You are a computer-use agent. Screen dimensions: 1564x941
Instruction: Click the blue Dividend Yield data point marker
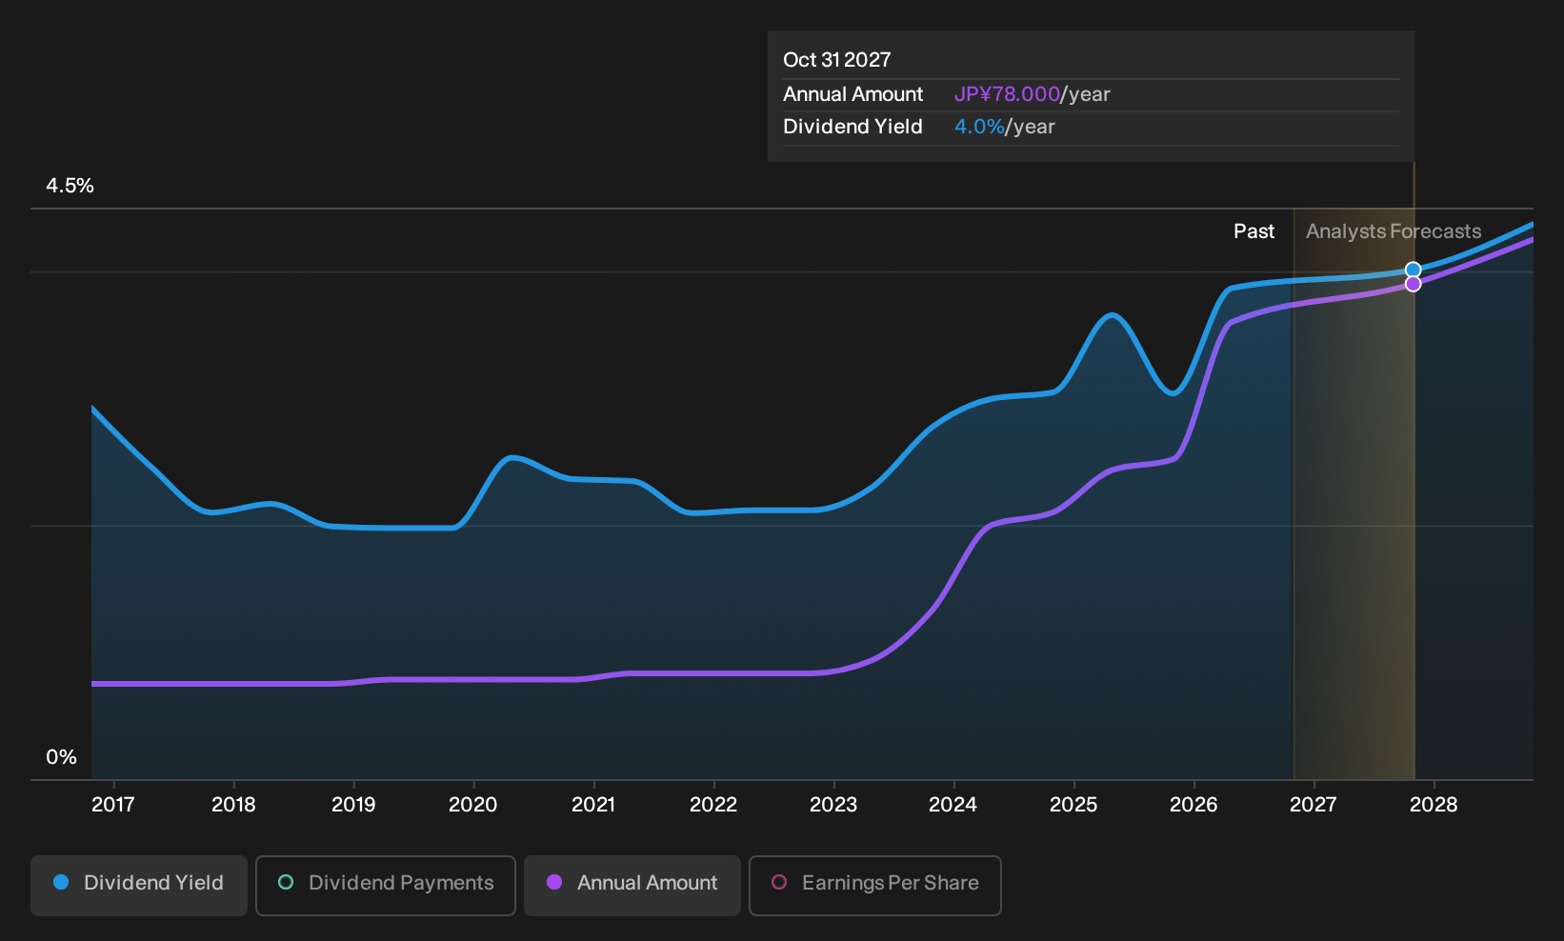(x=1414, y=270)
